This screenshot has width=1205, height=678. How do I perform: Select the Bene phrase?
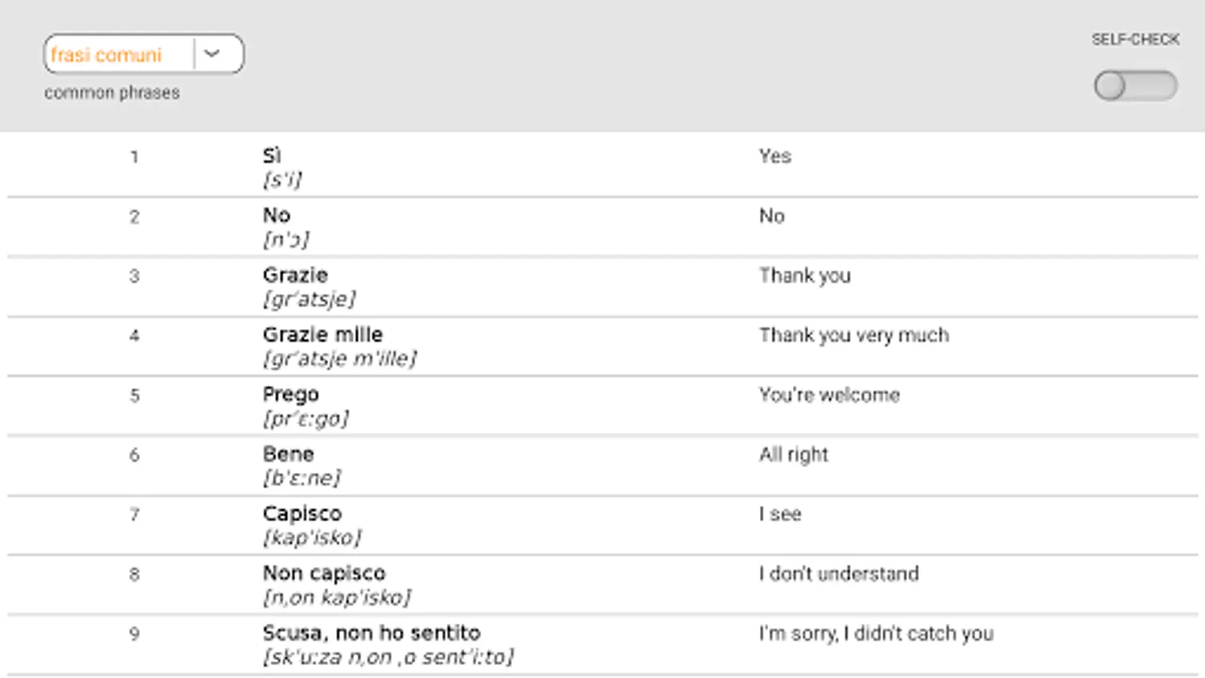(288, 454)
